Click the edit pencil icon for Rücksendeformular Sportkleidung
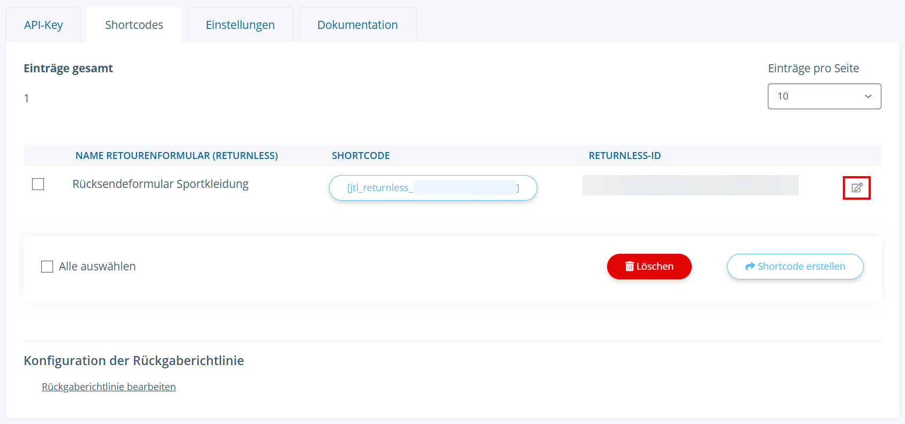Image resolution: width=905 pixels, height=424 pixels. point(856,188)
